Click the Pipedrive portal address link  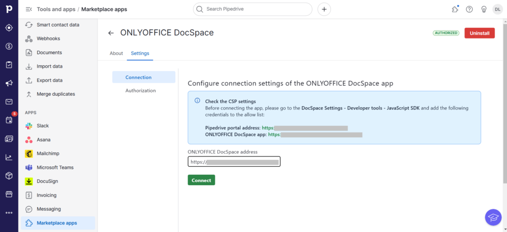coord(304,128)
